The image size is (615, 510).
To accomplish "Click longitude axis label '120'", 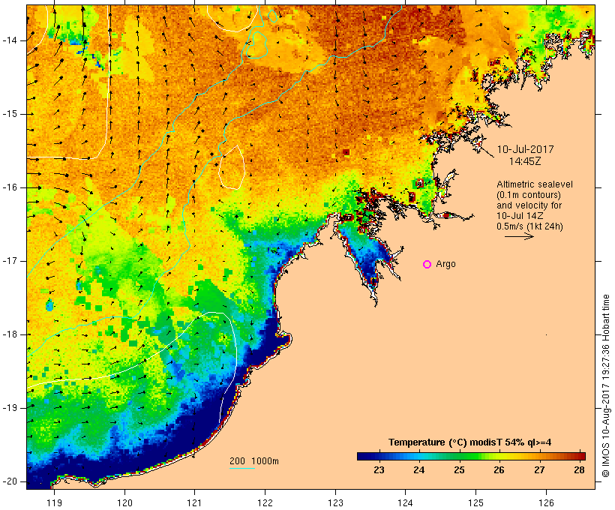I will [x=124, y=502].
